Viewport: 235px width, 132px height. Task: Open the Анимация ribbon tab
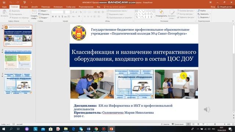click(58, 7)
